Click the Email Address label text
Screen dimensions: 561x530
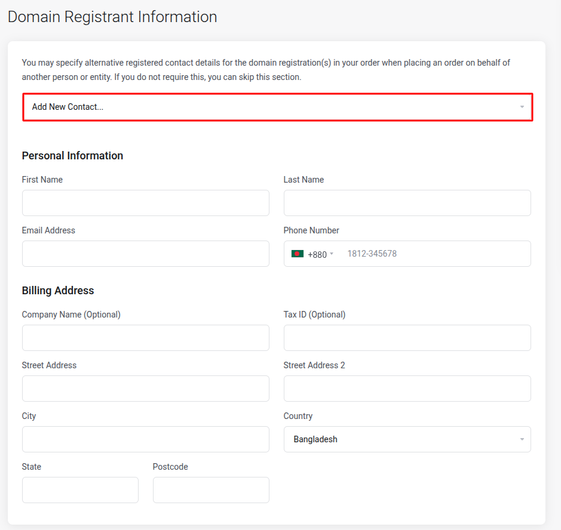pos(48,230)
